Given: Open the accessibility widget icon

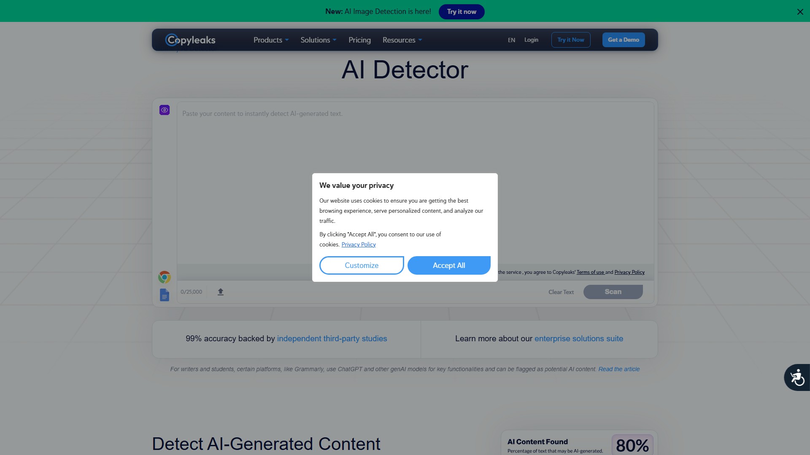Looking at the screenshot, I should (x=796, y=377).
